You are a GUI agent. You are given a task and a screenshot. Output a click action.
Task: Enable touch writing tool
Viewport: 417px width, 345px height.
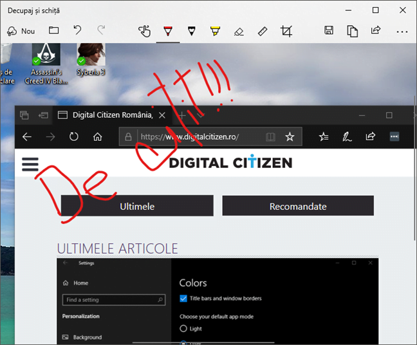(x=144, y=31)
